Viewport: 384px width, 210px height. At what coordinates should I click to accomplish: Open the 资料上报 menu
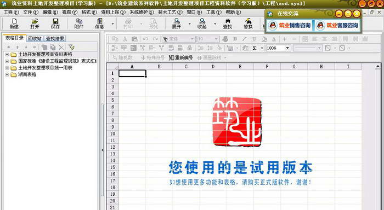pos(113,12)
